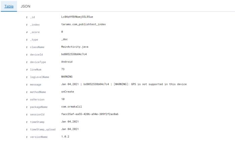
Task: Click the number type icon beside lineNum
Action: click(x=27, y=70)
